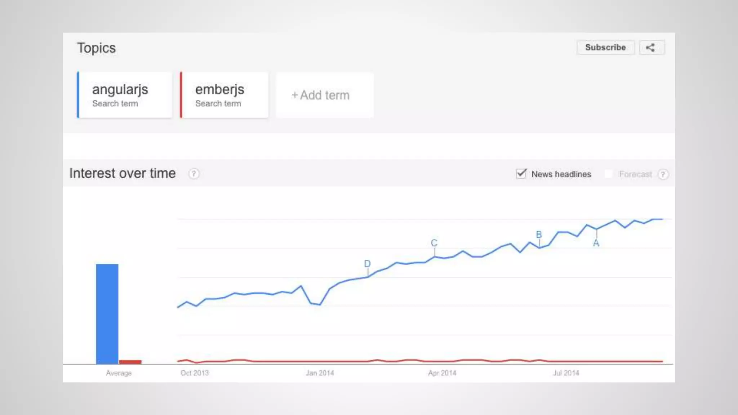738x415 pixels.
Task: Select the emberjs search term card
Action: (224, 95)
